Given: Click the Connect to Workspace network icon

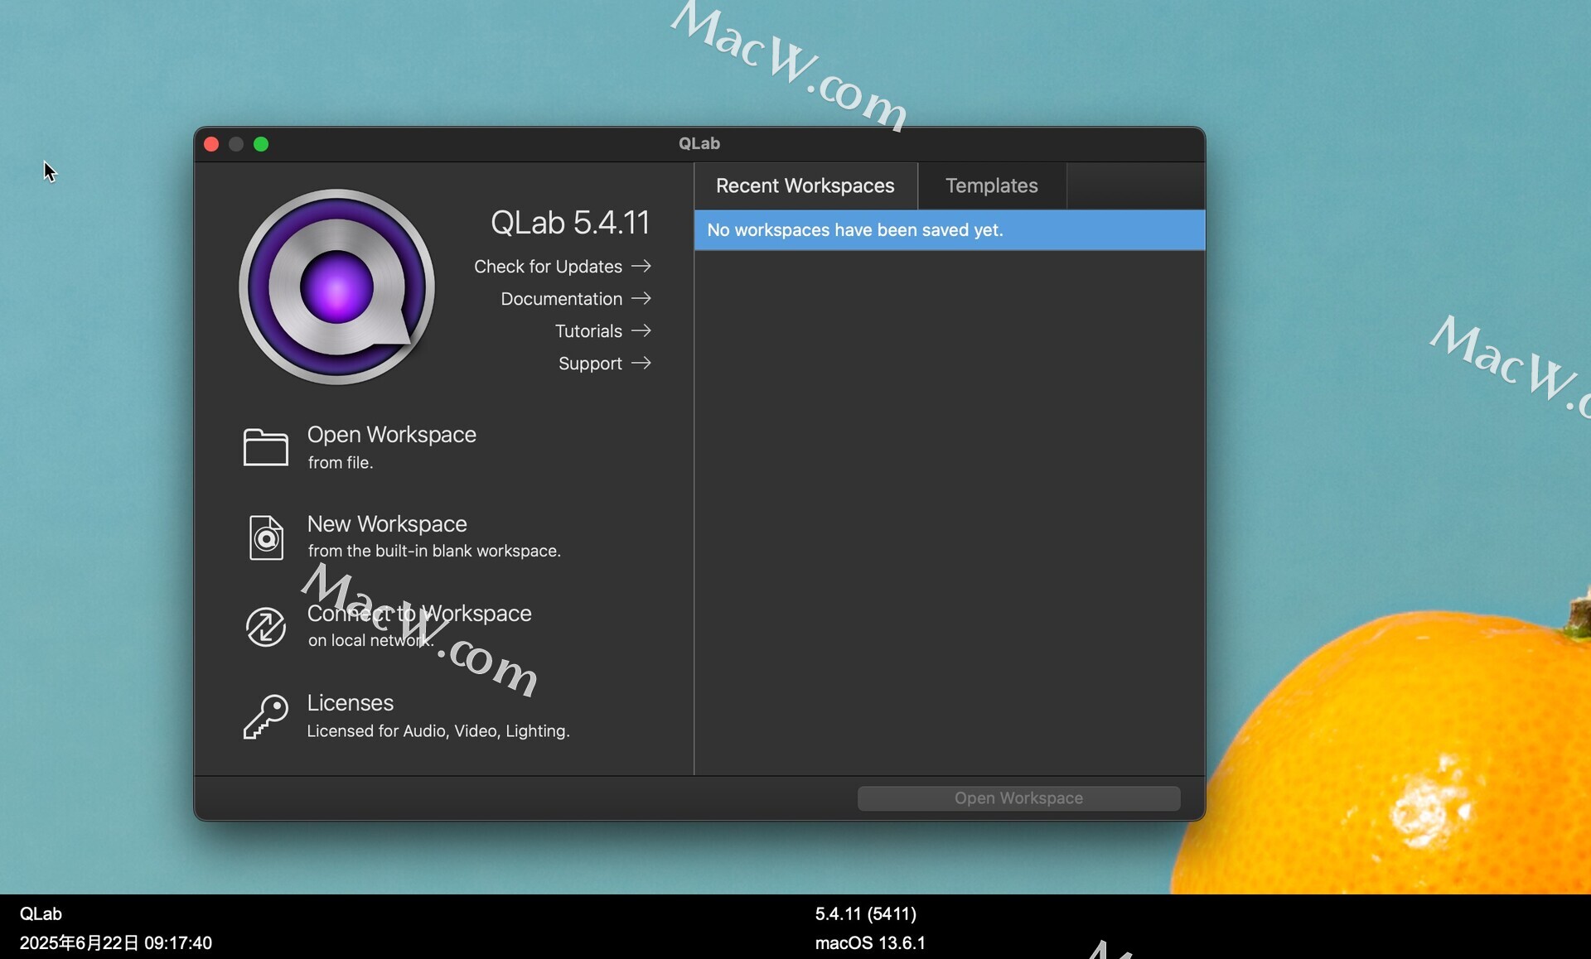Looking at the screenshot, I should pyautogui.click(x=265, y=626).
